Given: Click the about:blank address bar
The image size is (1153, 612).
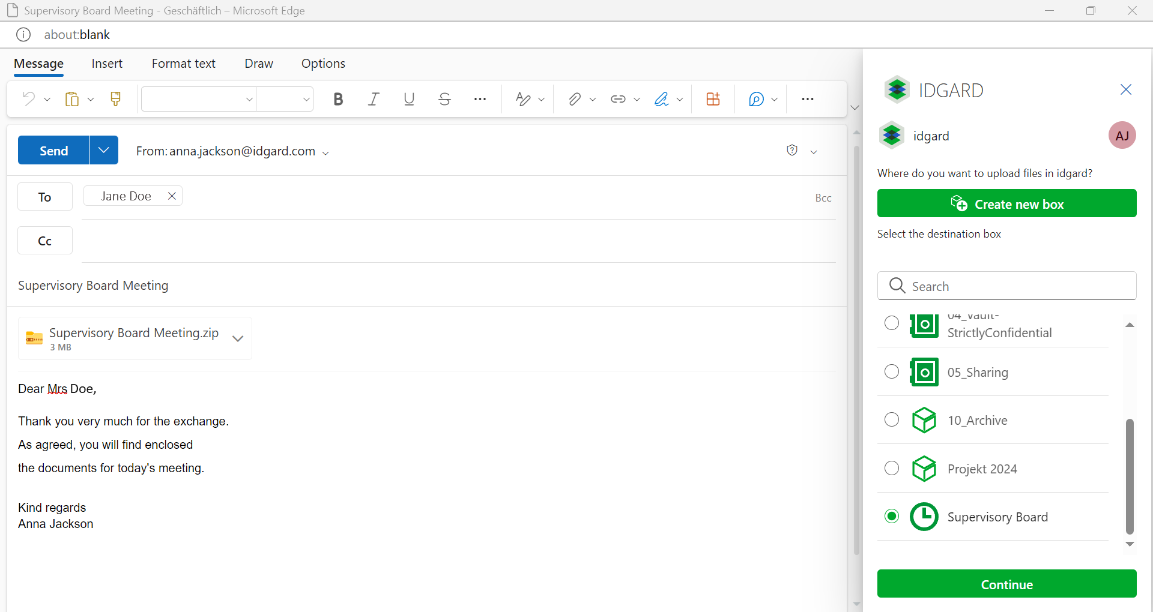Looking at the screenshot, I should pos(77,34).
